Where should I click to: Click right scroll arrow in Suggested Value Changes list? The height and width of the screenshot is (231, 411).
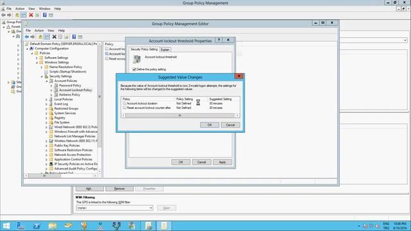237,116
